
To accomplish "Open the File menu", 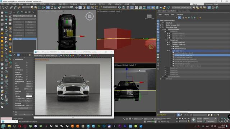I will 3,4.
